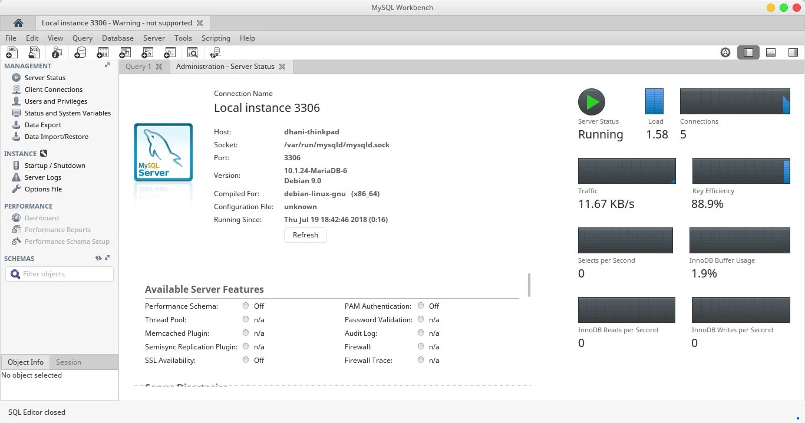Open Client Connections in sidebar
The width and height of the screenshot is (805, 423).
[54, 90]
